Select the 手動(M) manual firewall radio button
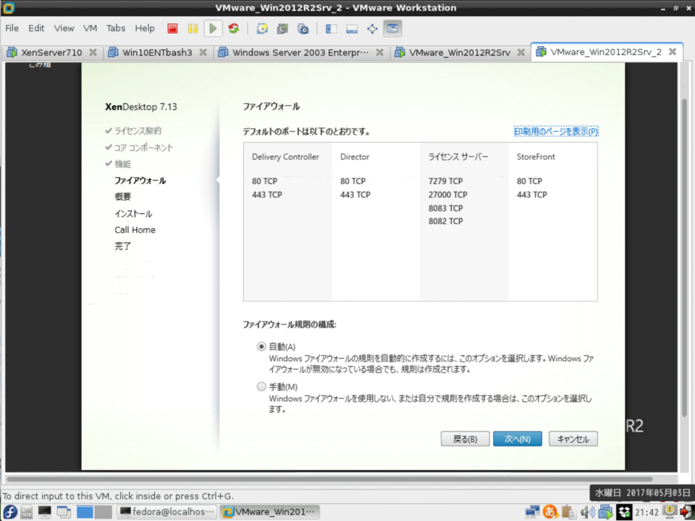Viewport: 695px width, 521px height. point(261,386)
